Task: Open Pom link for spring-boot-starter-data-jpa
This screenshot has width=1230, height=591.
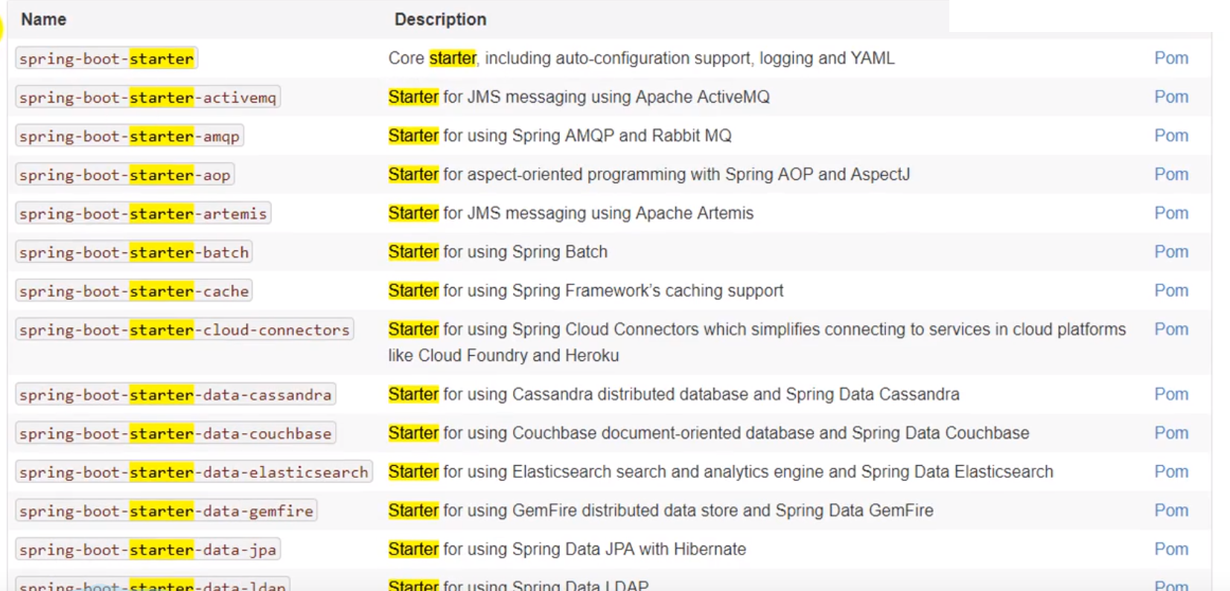Action: (x=1170, y=549)
